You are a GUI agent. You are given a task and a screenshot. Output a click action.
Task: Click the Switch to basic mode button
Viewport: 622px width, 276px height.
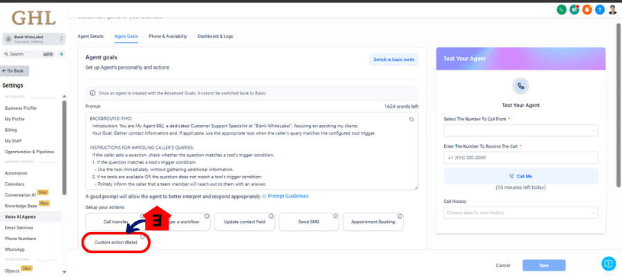[393, 60]
